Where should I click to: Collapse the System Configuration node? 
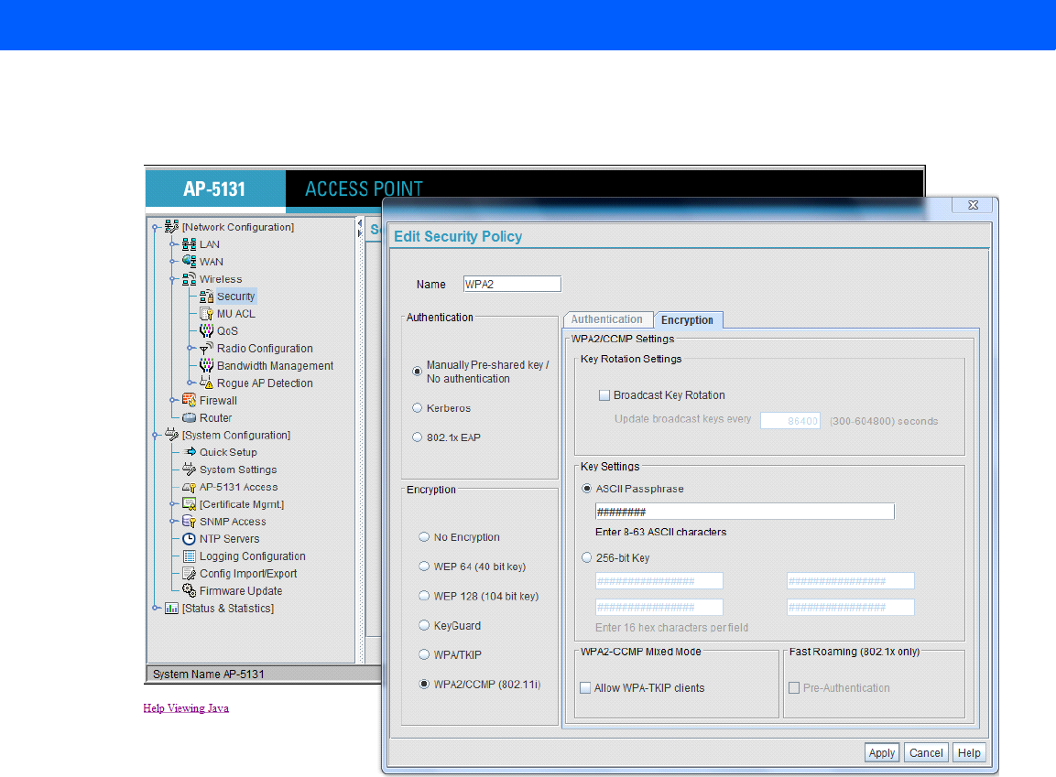pyautogui.click(x=155, y=436)
